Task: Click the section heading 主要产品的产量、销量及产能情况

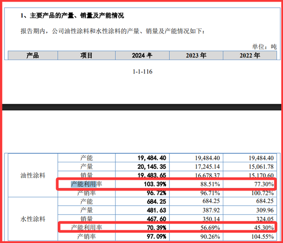Action: (x=77, y=15)
